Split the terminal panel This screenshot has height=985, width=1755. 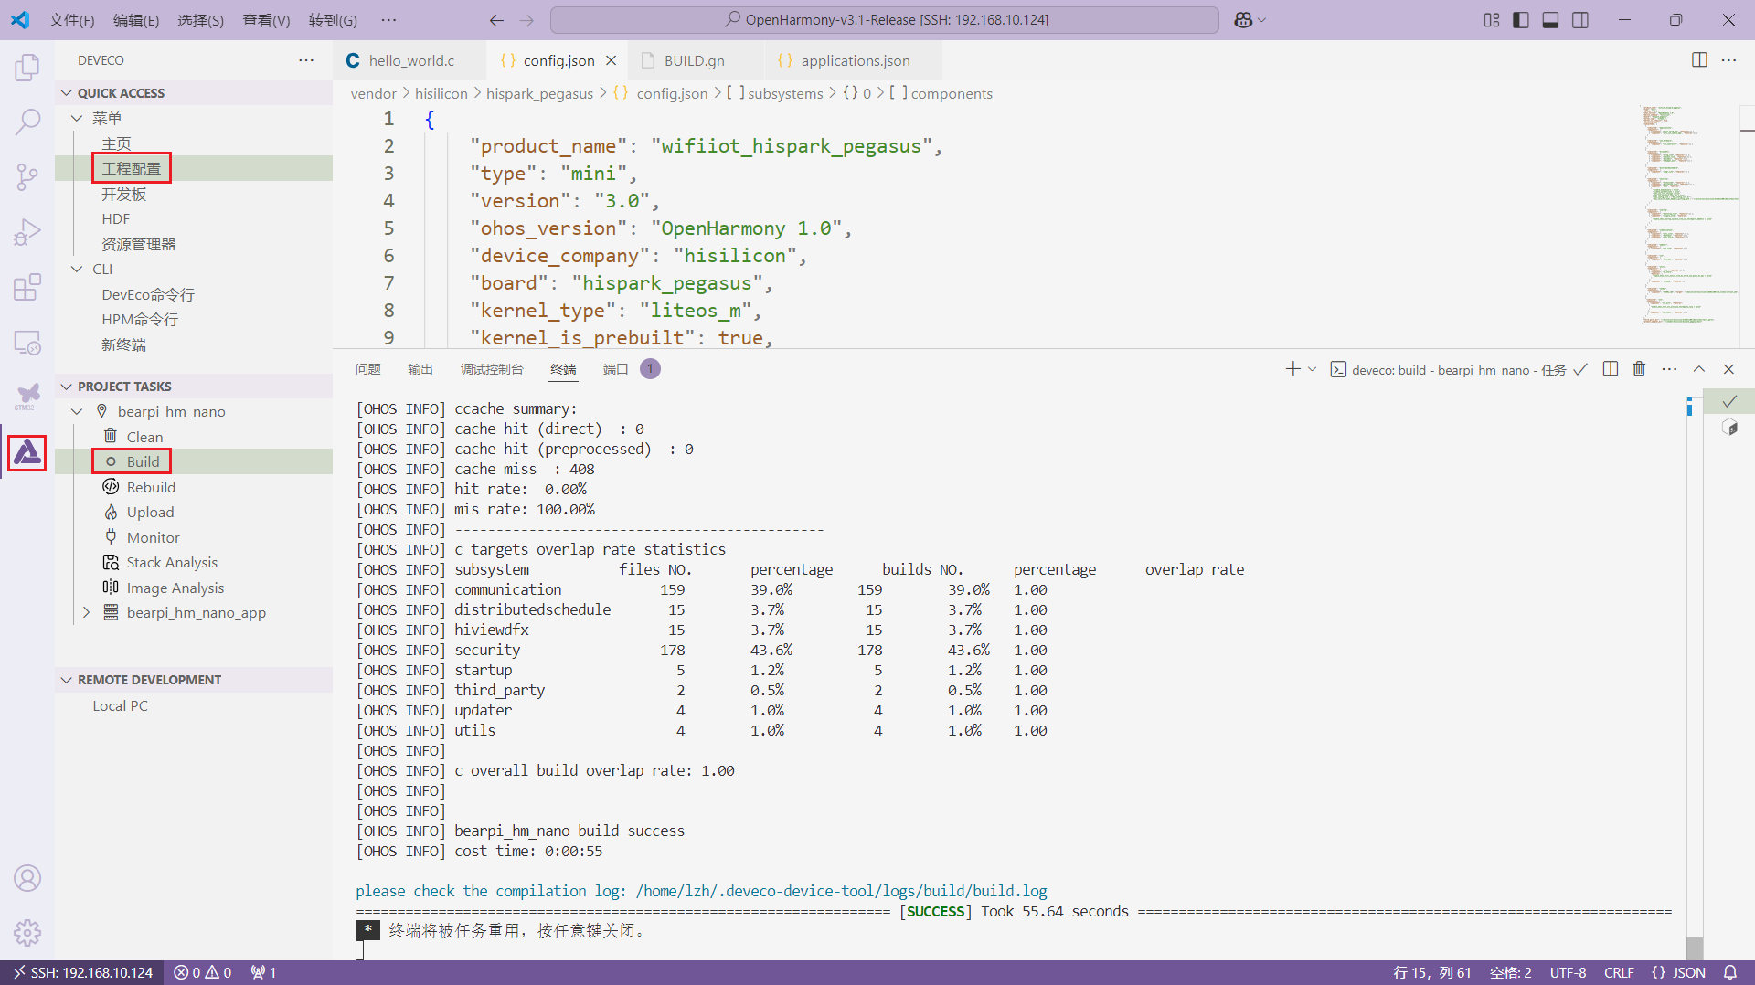1611,369
